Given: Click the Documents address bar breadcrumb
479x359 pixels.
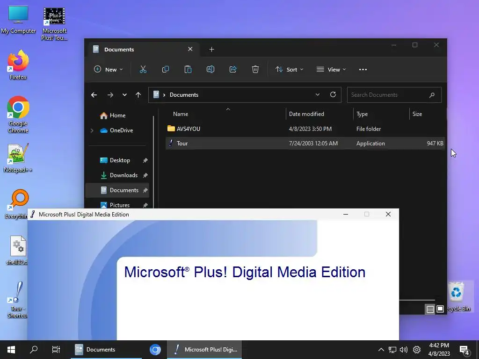Looking at the screenshot, I should pos(184,95).
